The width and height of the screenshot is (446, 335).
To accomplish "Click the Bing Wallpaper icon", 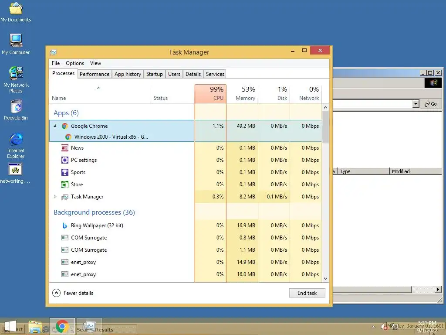I will click(65, 226).
